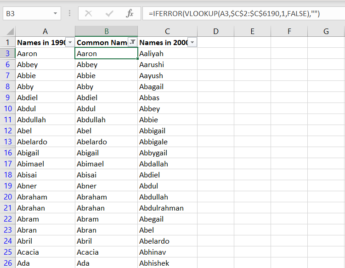Select row 16 header
Image resolution: width=345 pixels, height=268 pixels.
[8, 153]
